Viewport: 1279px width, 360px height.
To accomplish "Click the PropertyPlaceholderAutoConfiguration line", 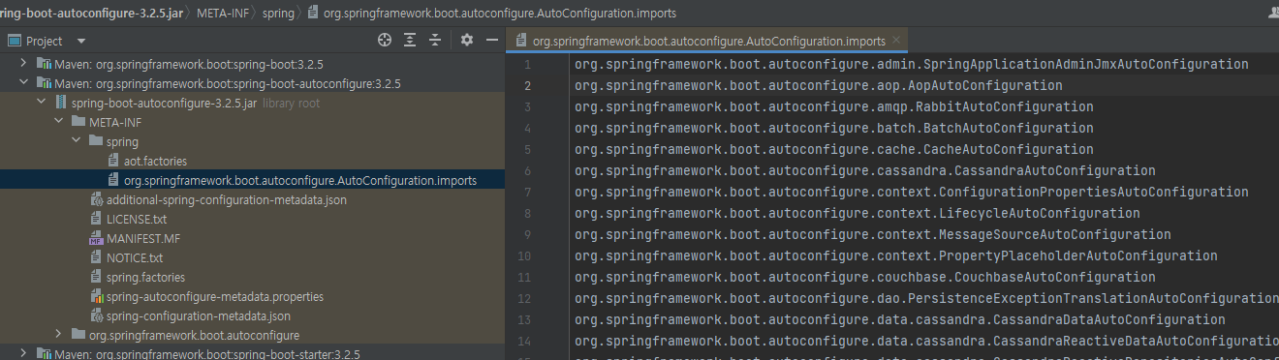I will click(x=895, y=255).
